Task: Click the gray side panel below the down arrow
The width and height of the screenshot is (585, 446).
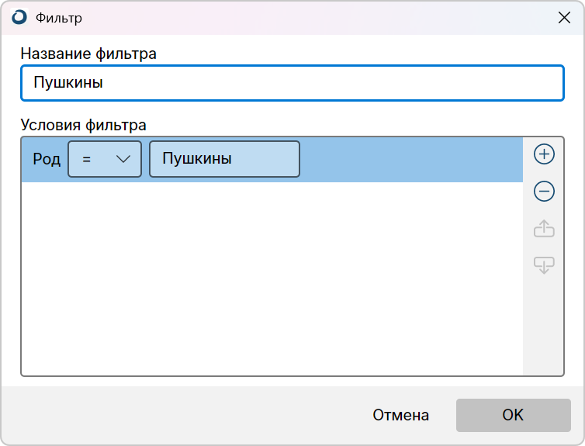Action: click(543, 325)
